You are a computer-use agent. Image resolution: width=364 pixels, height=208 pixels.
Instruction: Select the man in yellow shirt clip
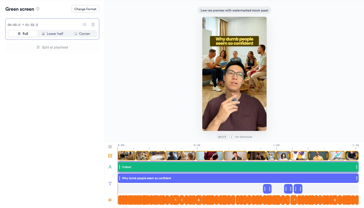tap(318, 156)
